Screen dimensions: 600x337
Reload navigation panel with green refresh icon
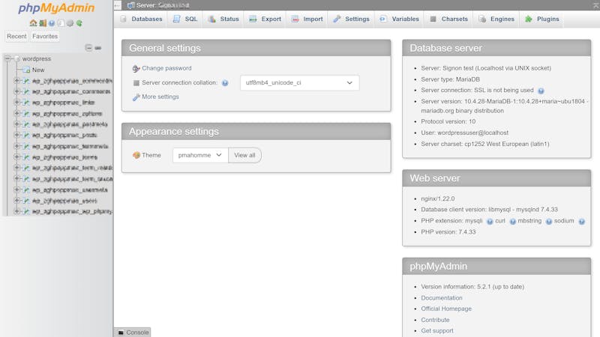click(79, 23)
